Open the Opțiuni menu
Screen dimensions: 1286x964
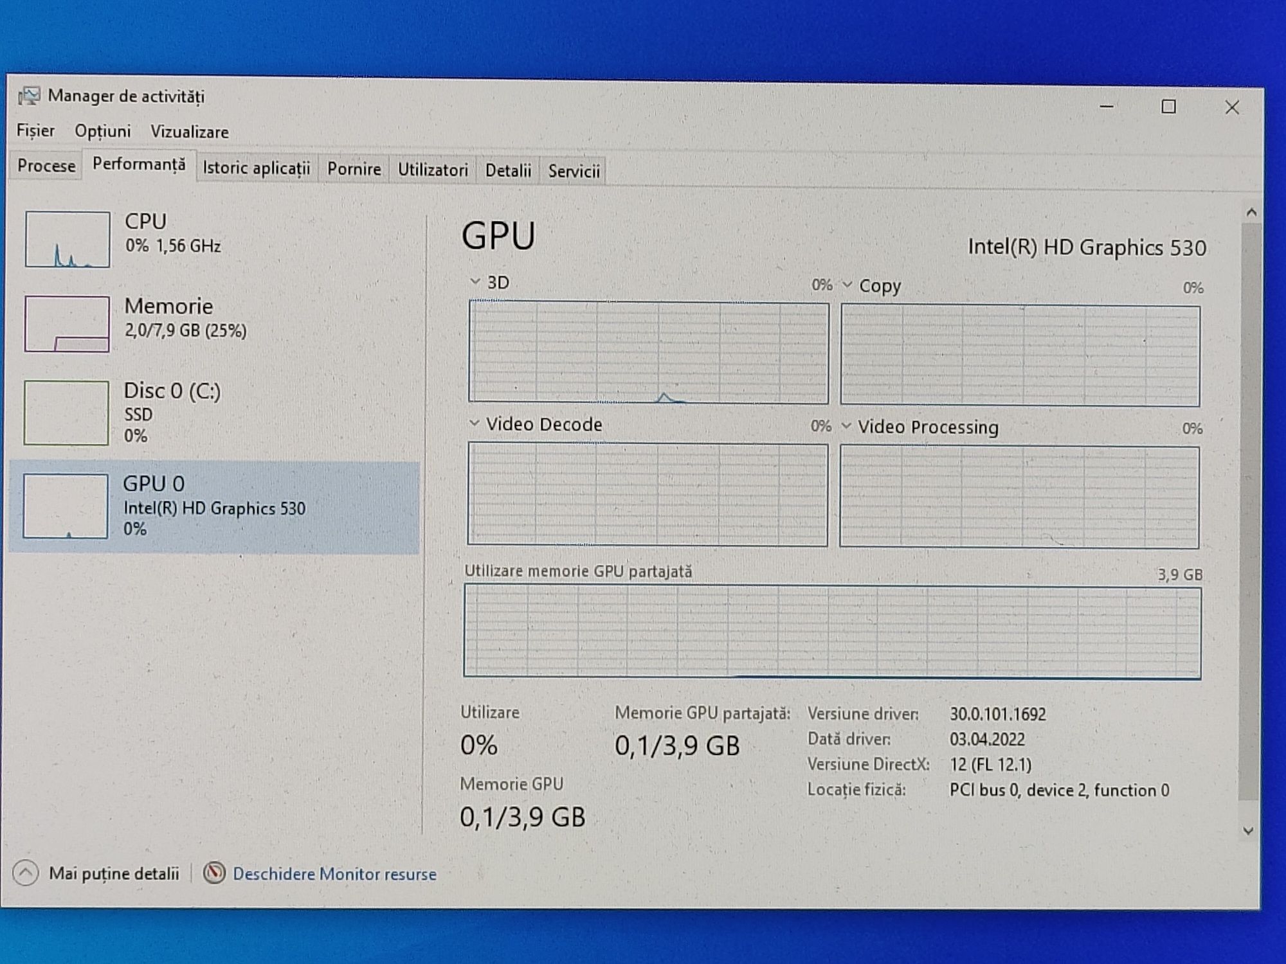coord(102,131)
